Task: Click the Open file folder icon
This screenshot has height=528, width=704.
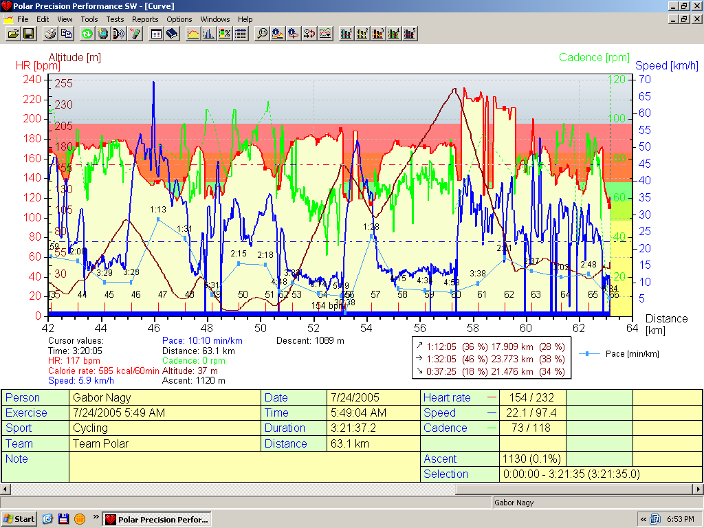Action: tap(14, 34)
